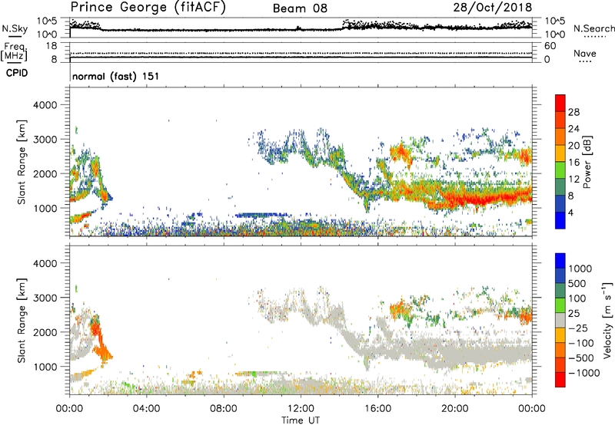The width and height of the screenshot is (615, 425).
Task: Click the "04:00" time tick label
Action: 146,409
